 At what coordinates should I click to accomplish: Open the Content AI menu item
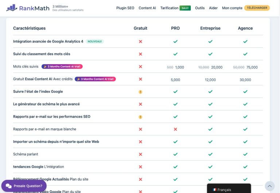click(147, 8)
